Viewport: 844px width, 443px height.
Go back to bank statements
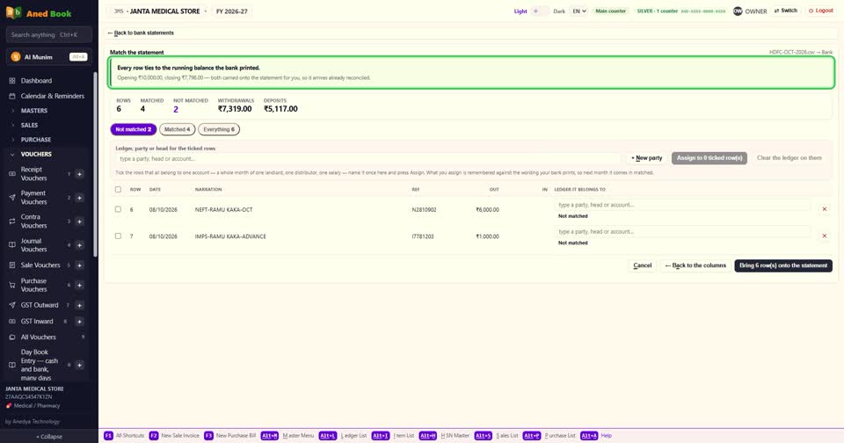[141, 33]
